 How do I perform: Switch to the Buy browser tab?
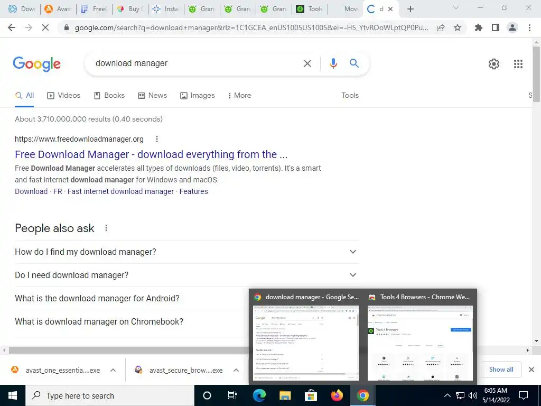[x=130, y=9]
